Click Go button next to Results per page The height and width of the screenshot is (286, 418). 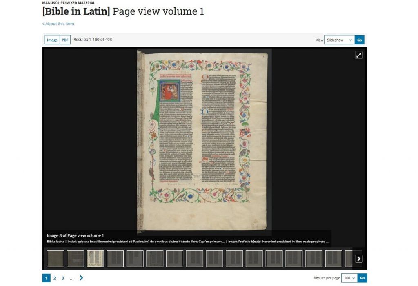pos(362,278)
